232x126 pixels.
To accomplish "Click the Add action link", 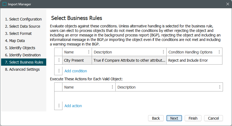I will pyautogui.click(x=73, y=106).
